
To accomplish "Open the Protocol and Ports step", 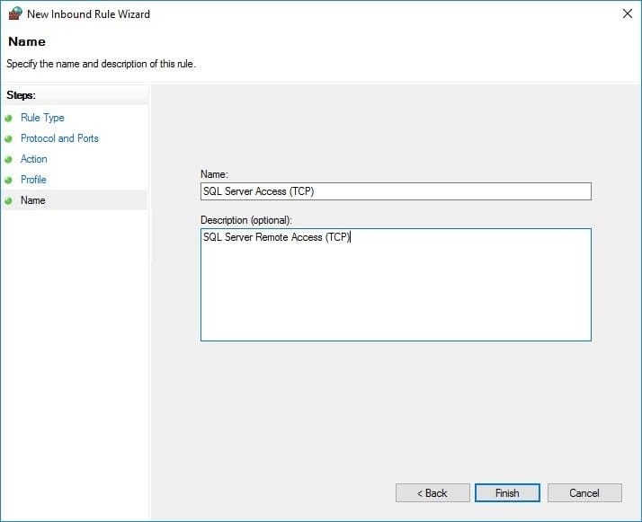I will (x=59, y=138).
